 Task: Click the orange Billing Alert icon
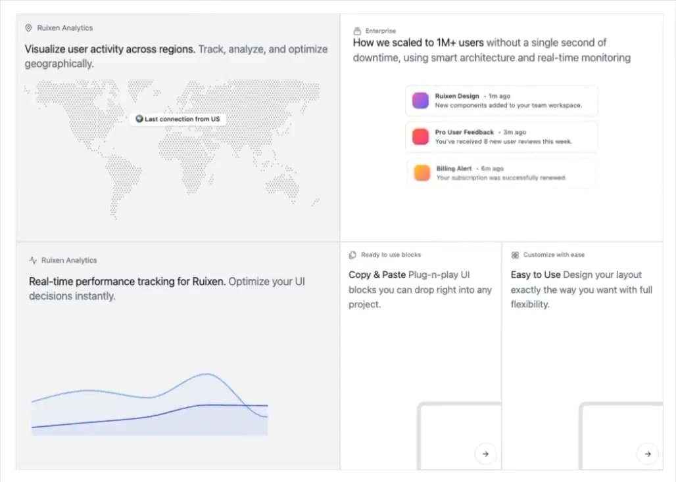[x=422, y=173]
